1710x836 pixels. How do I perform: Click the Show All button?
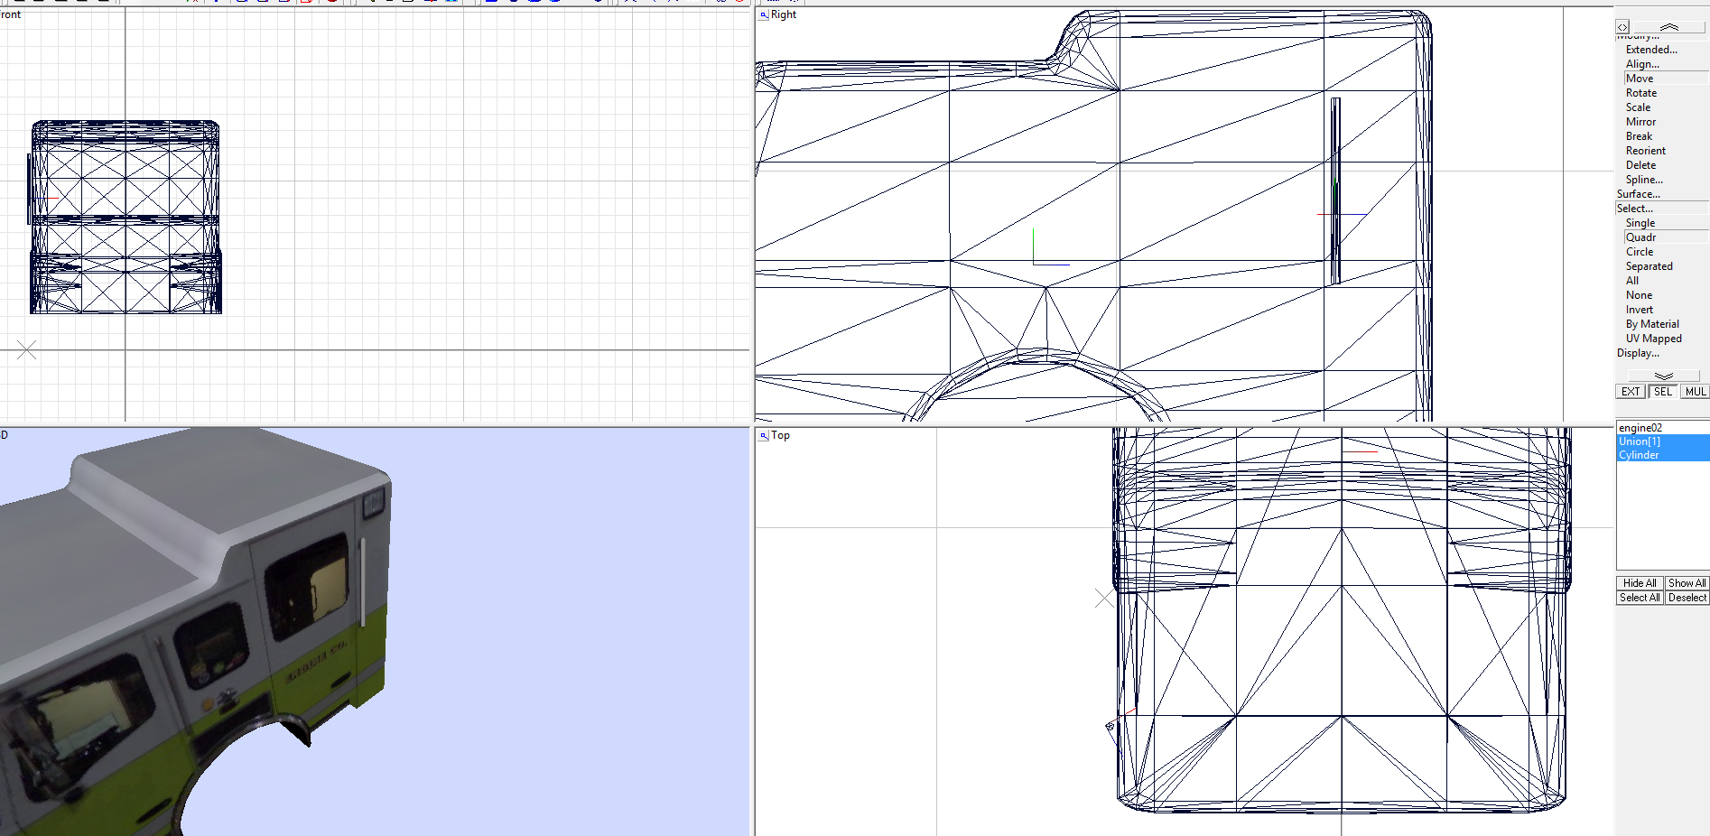[1686, 583]
